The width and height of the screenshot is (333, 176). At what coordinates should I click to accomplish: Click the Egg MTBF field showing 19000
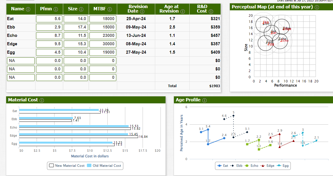(103, 52)
